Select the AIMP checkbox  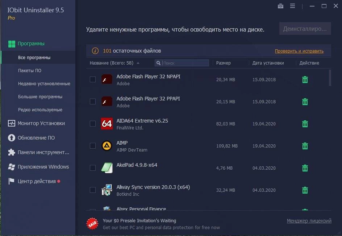coord(93,146)
